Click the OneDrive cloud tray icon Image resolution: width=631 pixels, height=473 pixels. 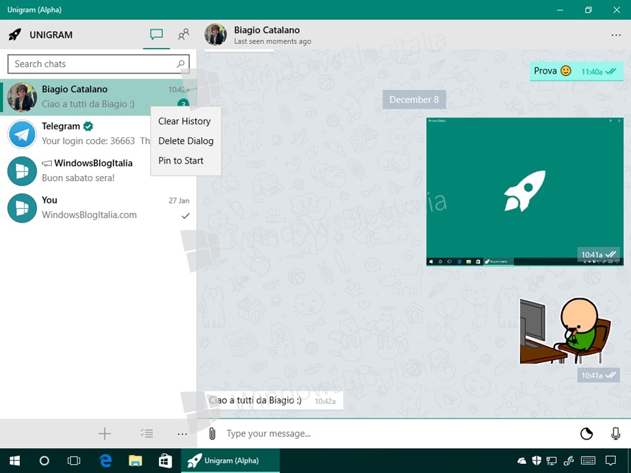pyautogui.click(x=521, y=461)
